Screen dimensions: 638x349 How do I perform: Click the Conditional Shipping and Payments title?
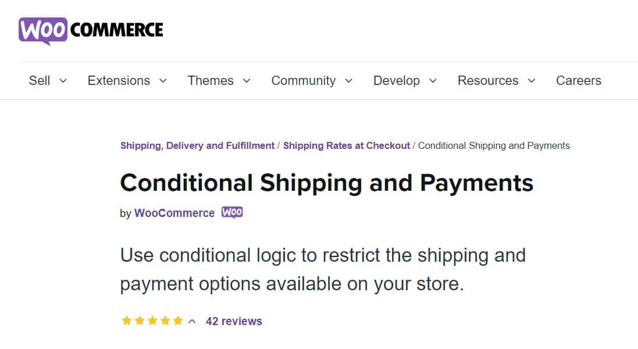tap(326, 182)
